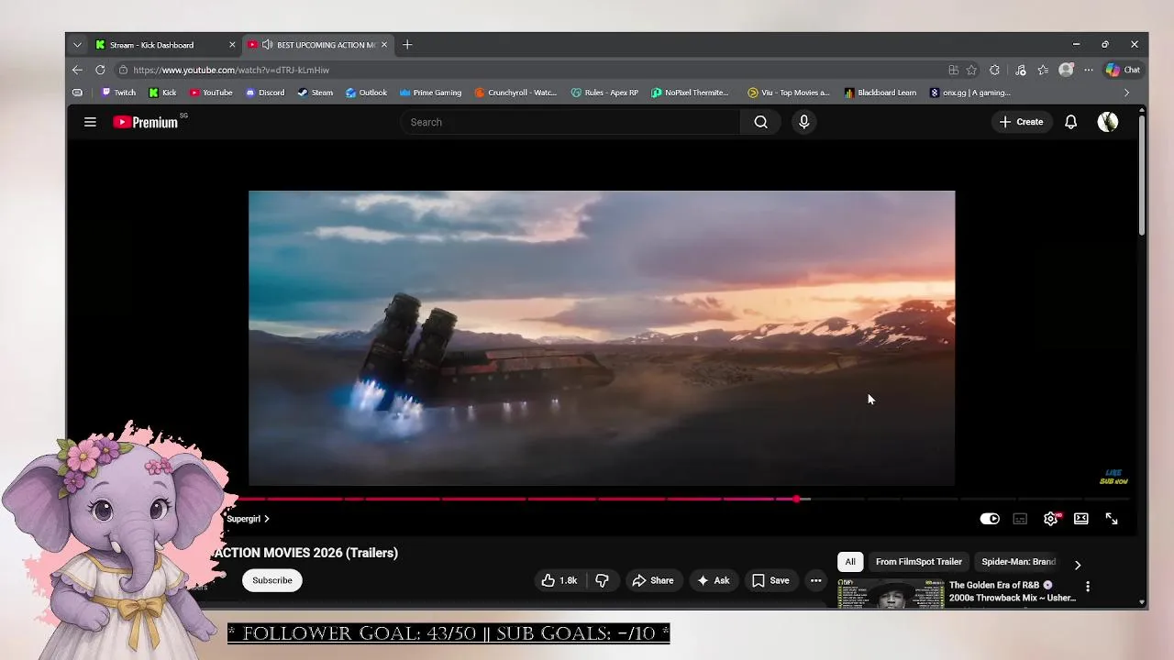Expand the Supergirl chapter label
1174x660 pixels.
click(248, 519)
